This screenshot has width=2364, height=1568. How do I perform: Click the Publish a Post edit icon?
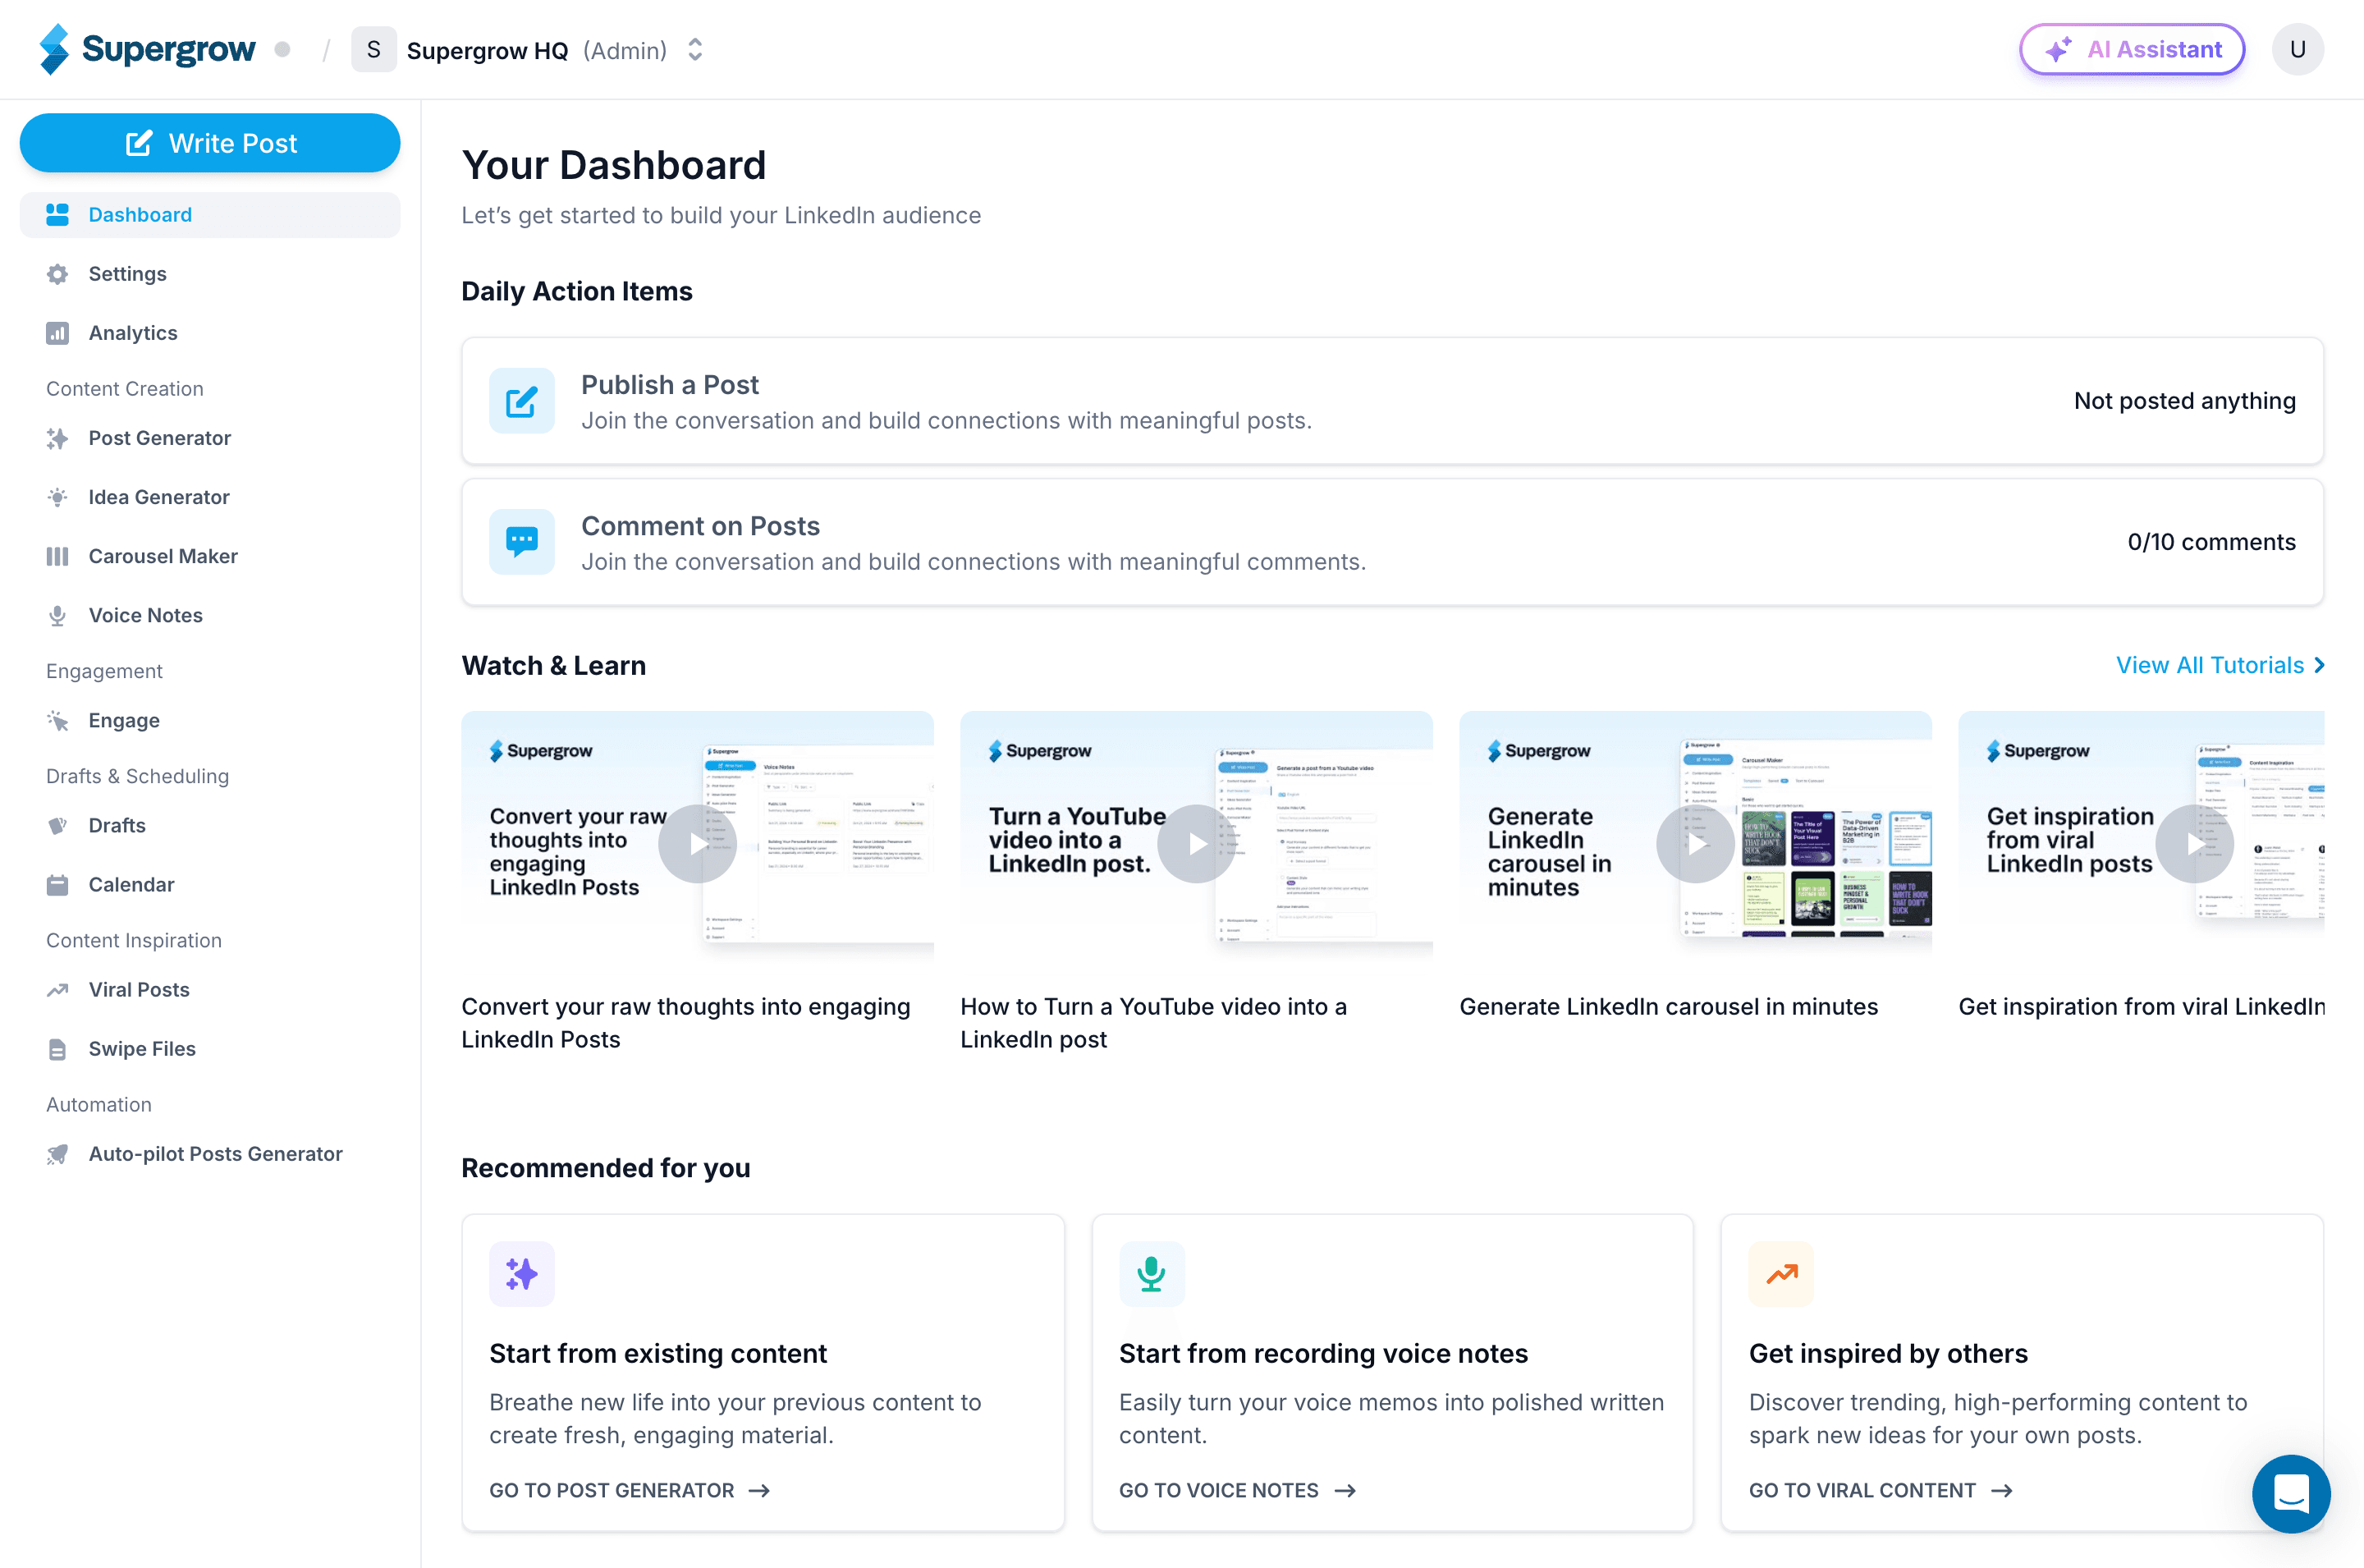click(x=522, y=401)
